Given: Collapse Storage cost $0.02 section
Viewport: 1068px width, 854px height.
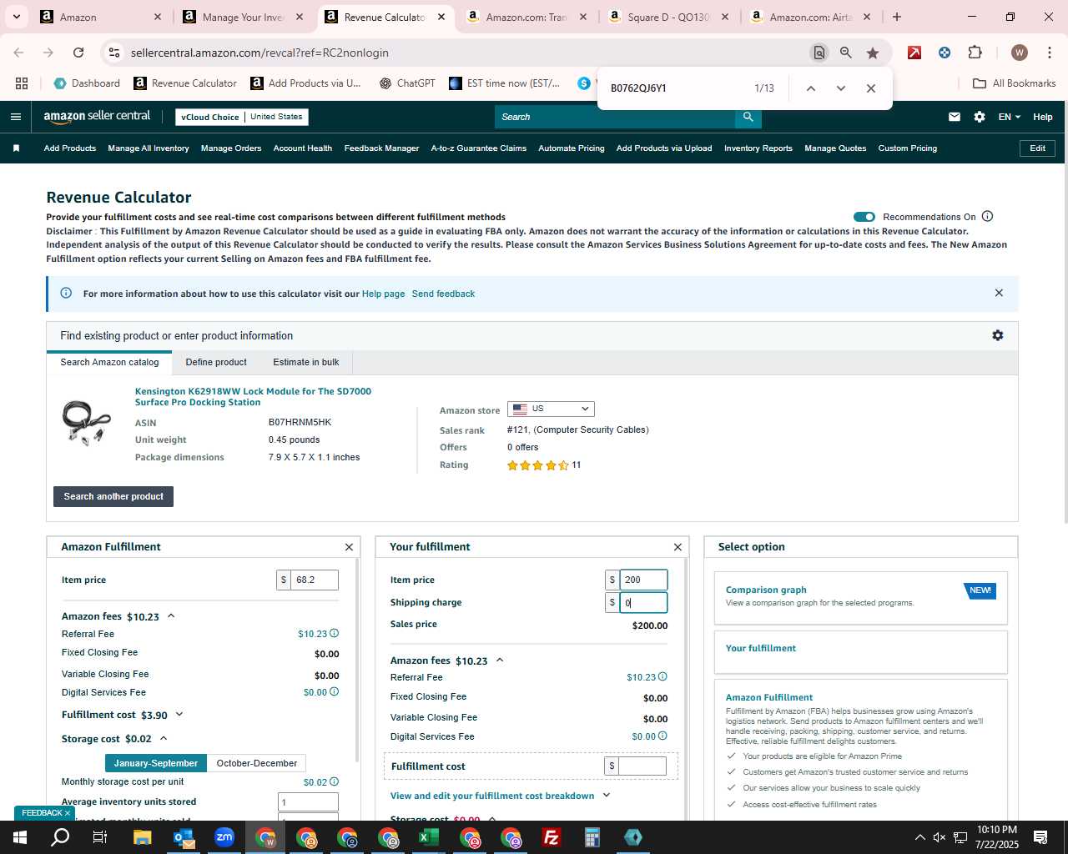Looking at the screenshot, I should [x=164, y=738].
